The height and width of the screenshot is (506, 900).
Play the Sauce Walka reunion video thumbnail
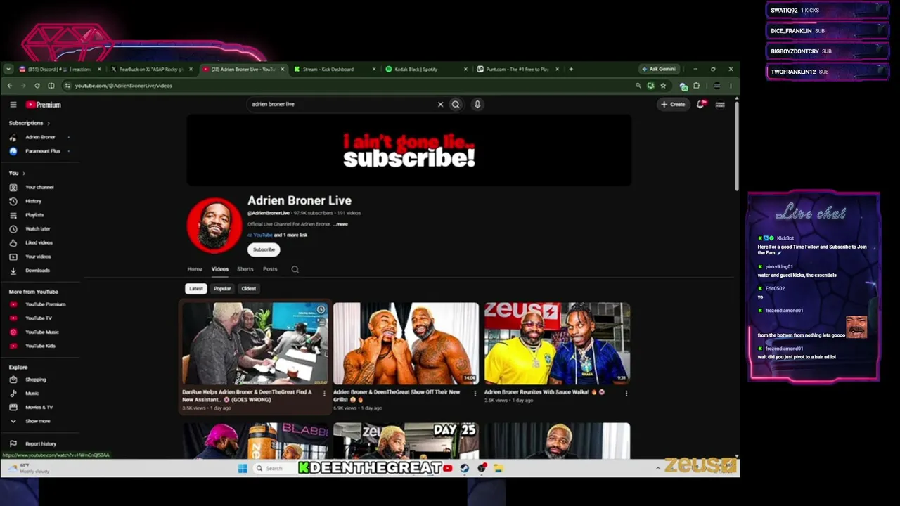point(557,344)
